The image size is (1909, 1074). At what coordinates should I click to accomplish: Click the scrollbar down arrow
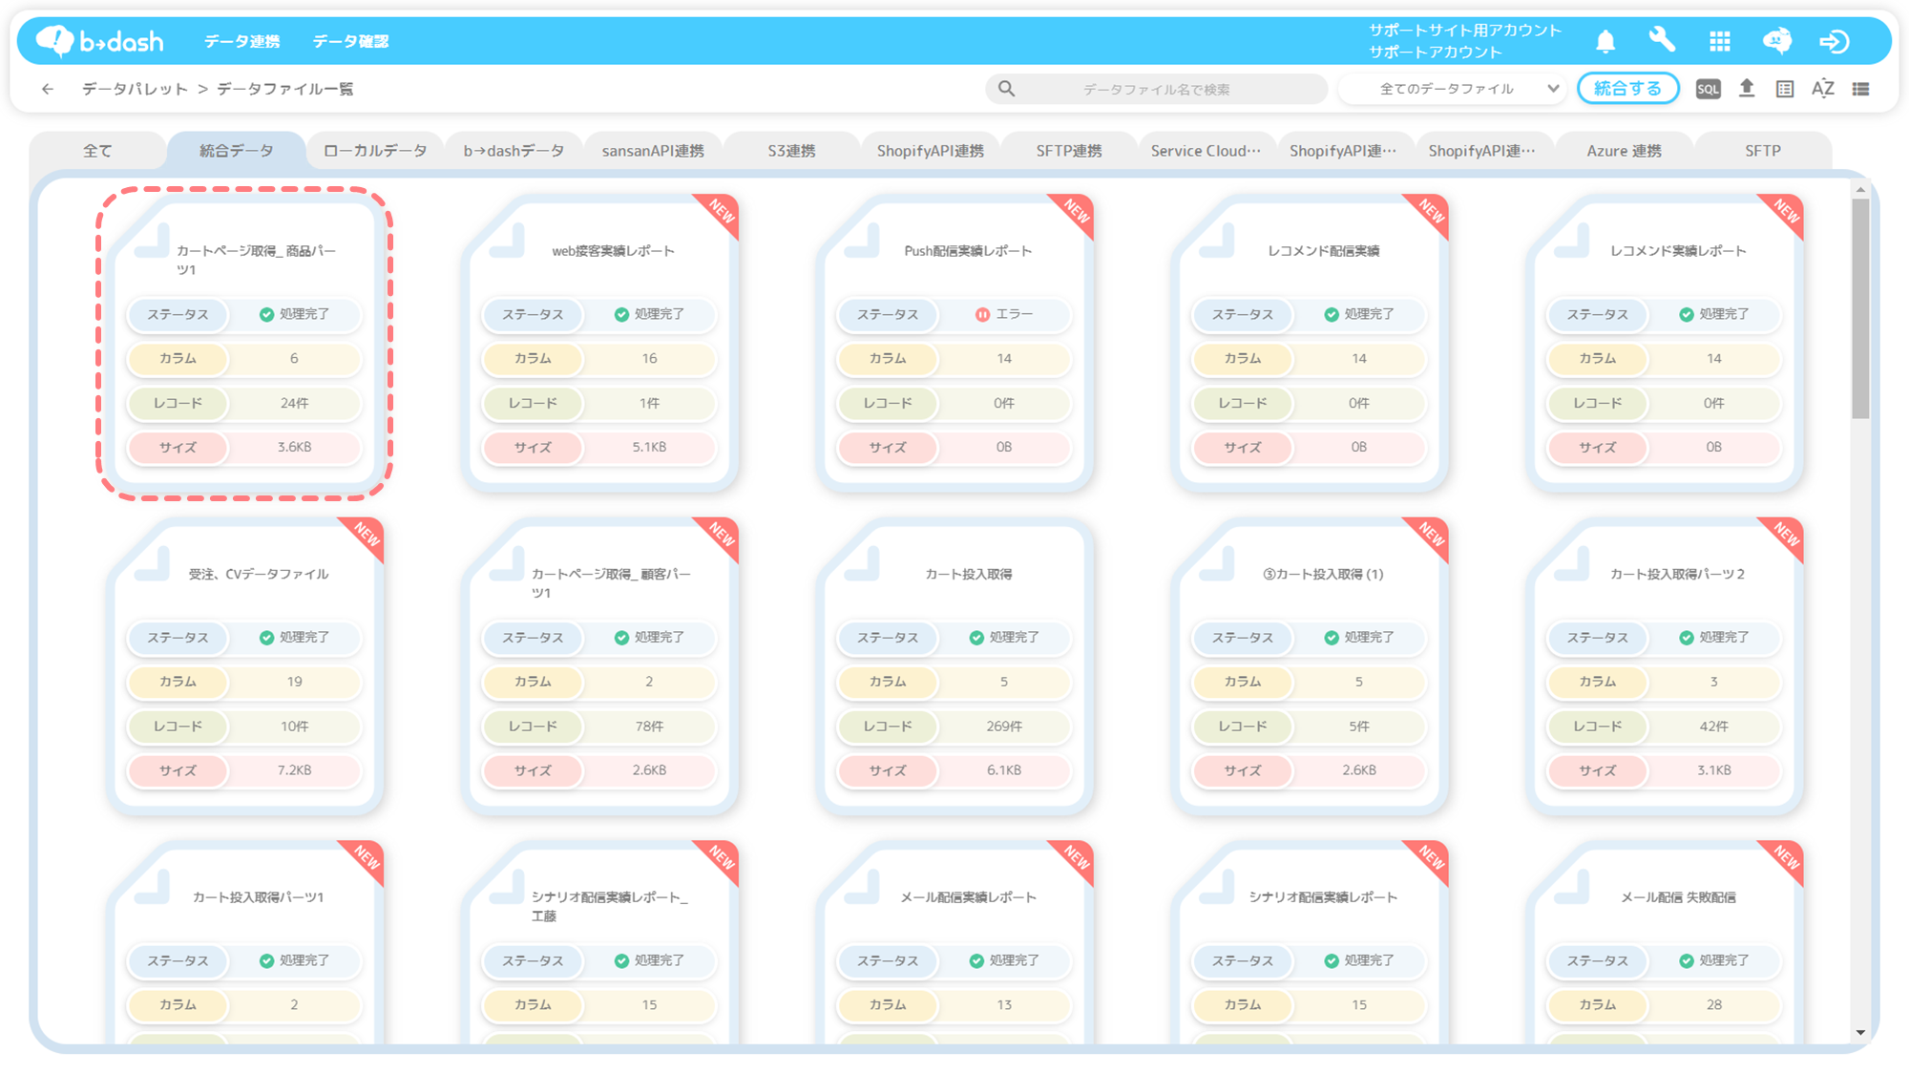tap(1860, 1032)
